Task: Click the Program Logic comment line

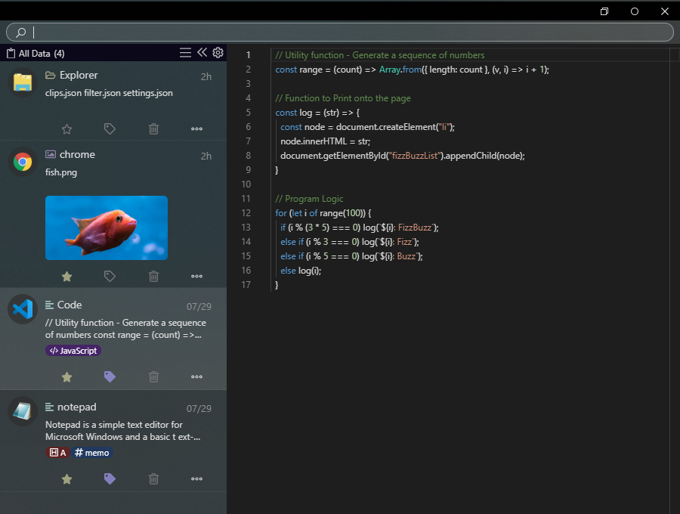Action: click(309, 199)
